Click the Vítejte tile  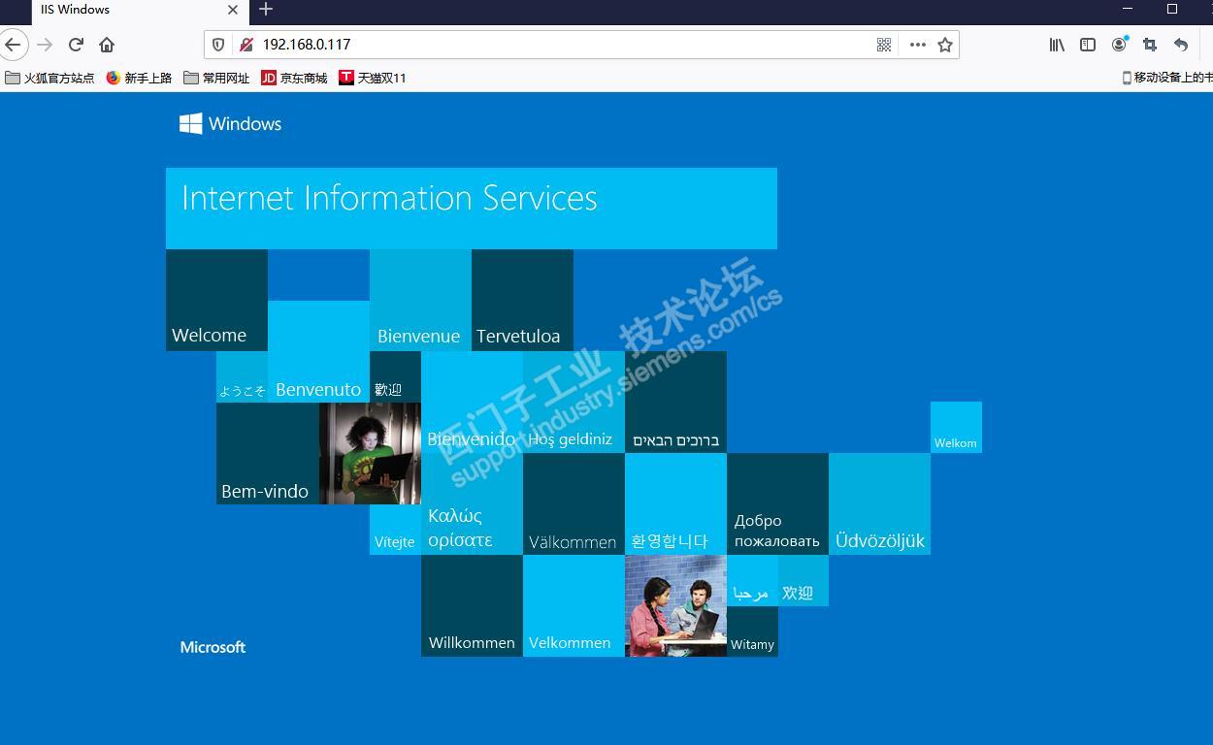[395, 530]
